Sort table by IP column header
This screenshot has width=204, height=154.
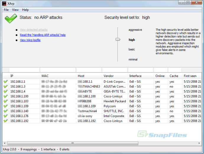[24, 76]
